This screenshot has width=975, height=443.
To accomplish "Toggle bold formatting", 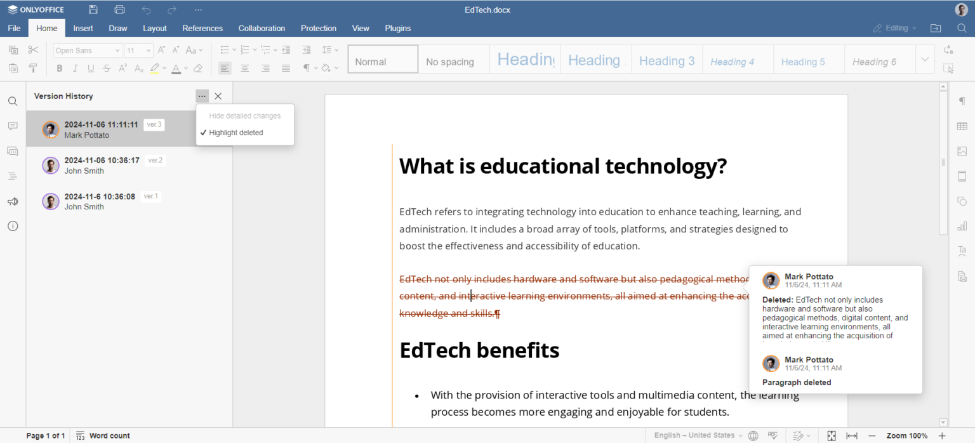I will (60, 69).
